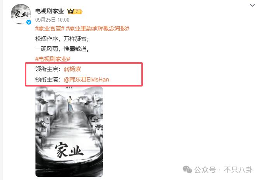Visit the @韩东君ElvisHan mention
Image resolution: width=261 pixels, height=180 pixels.
click(x=86, y=80)
